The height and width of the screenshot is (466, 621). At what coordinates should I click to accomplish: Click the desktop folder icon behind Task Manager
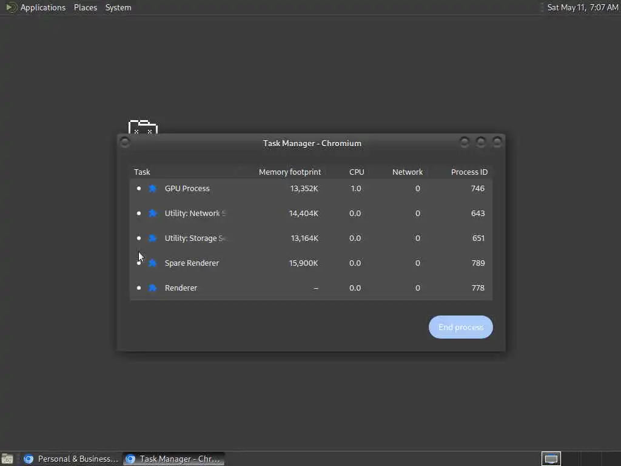tap(143, 127)
